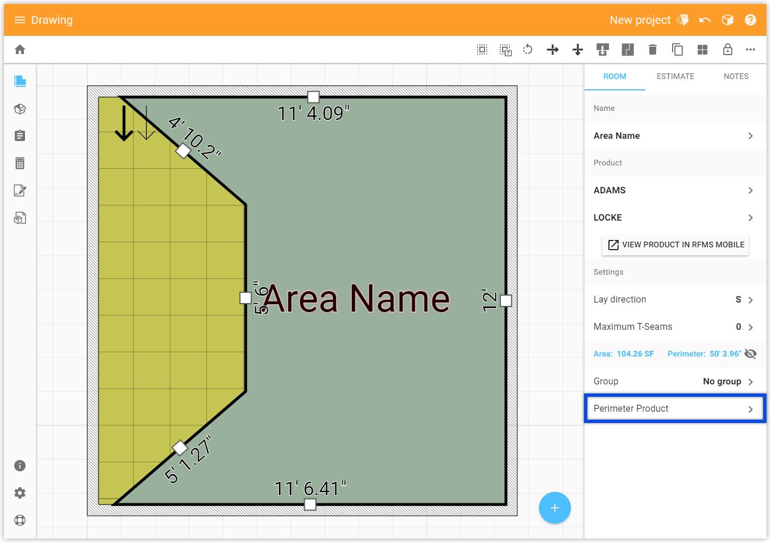Click the New project title

pos(640,20)
